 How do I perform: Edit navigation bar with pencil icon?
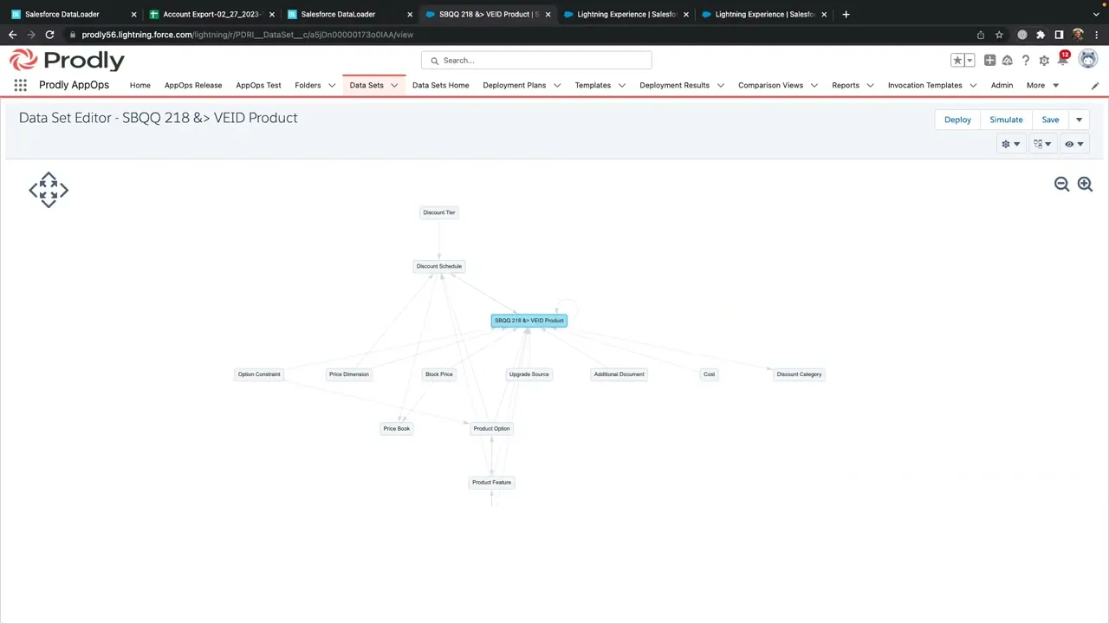(1095, 86)
